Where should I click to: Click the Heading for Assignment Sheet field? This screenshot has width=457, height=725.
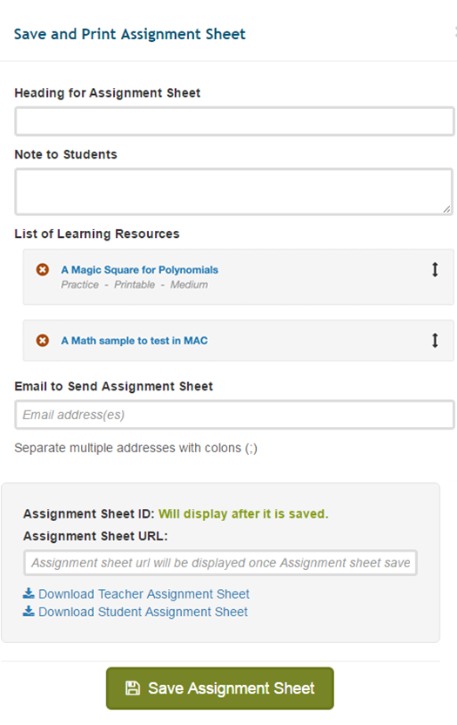pyautogui.click(x=234, y=122)
